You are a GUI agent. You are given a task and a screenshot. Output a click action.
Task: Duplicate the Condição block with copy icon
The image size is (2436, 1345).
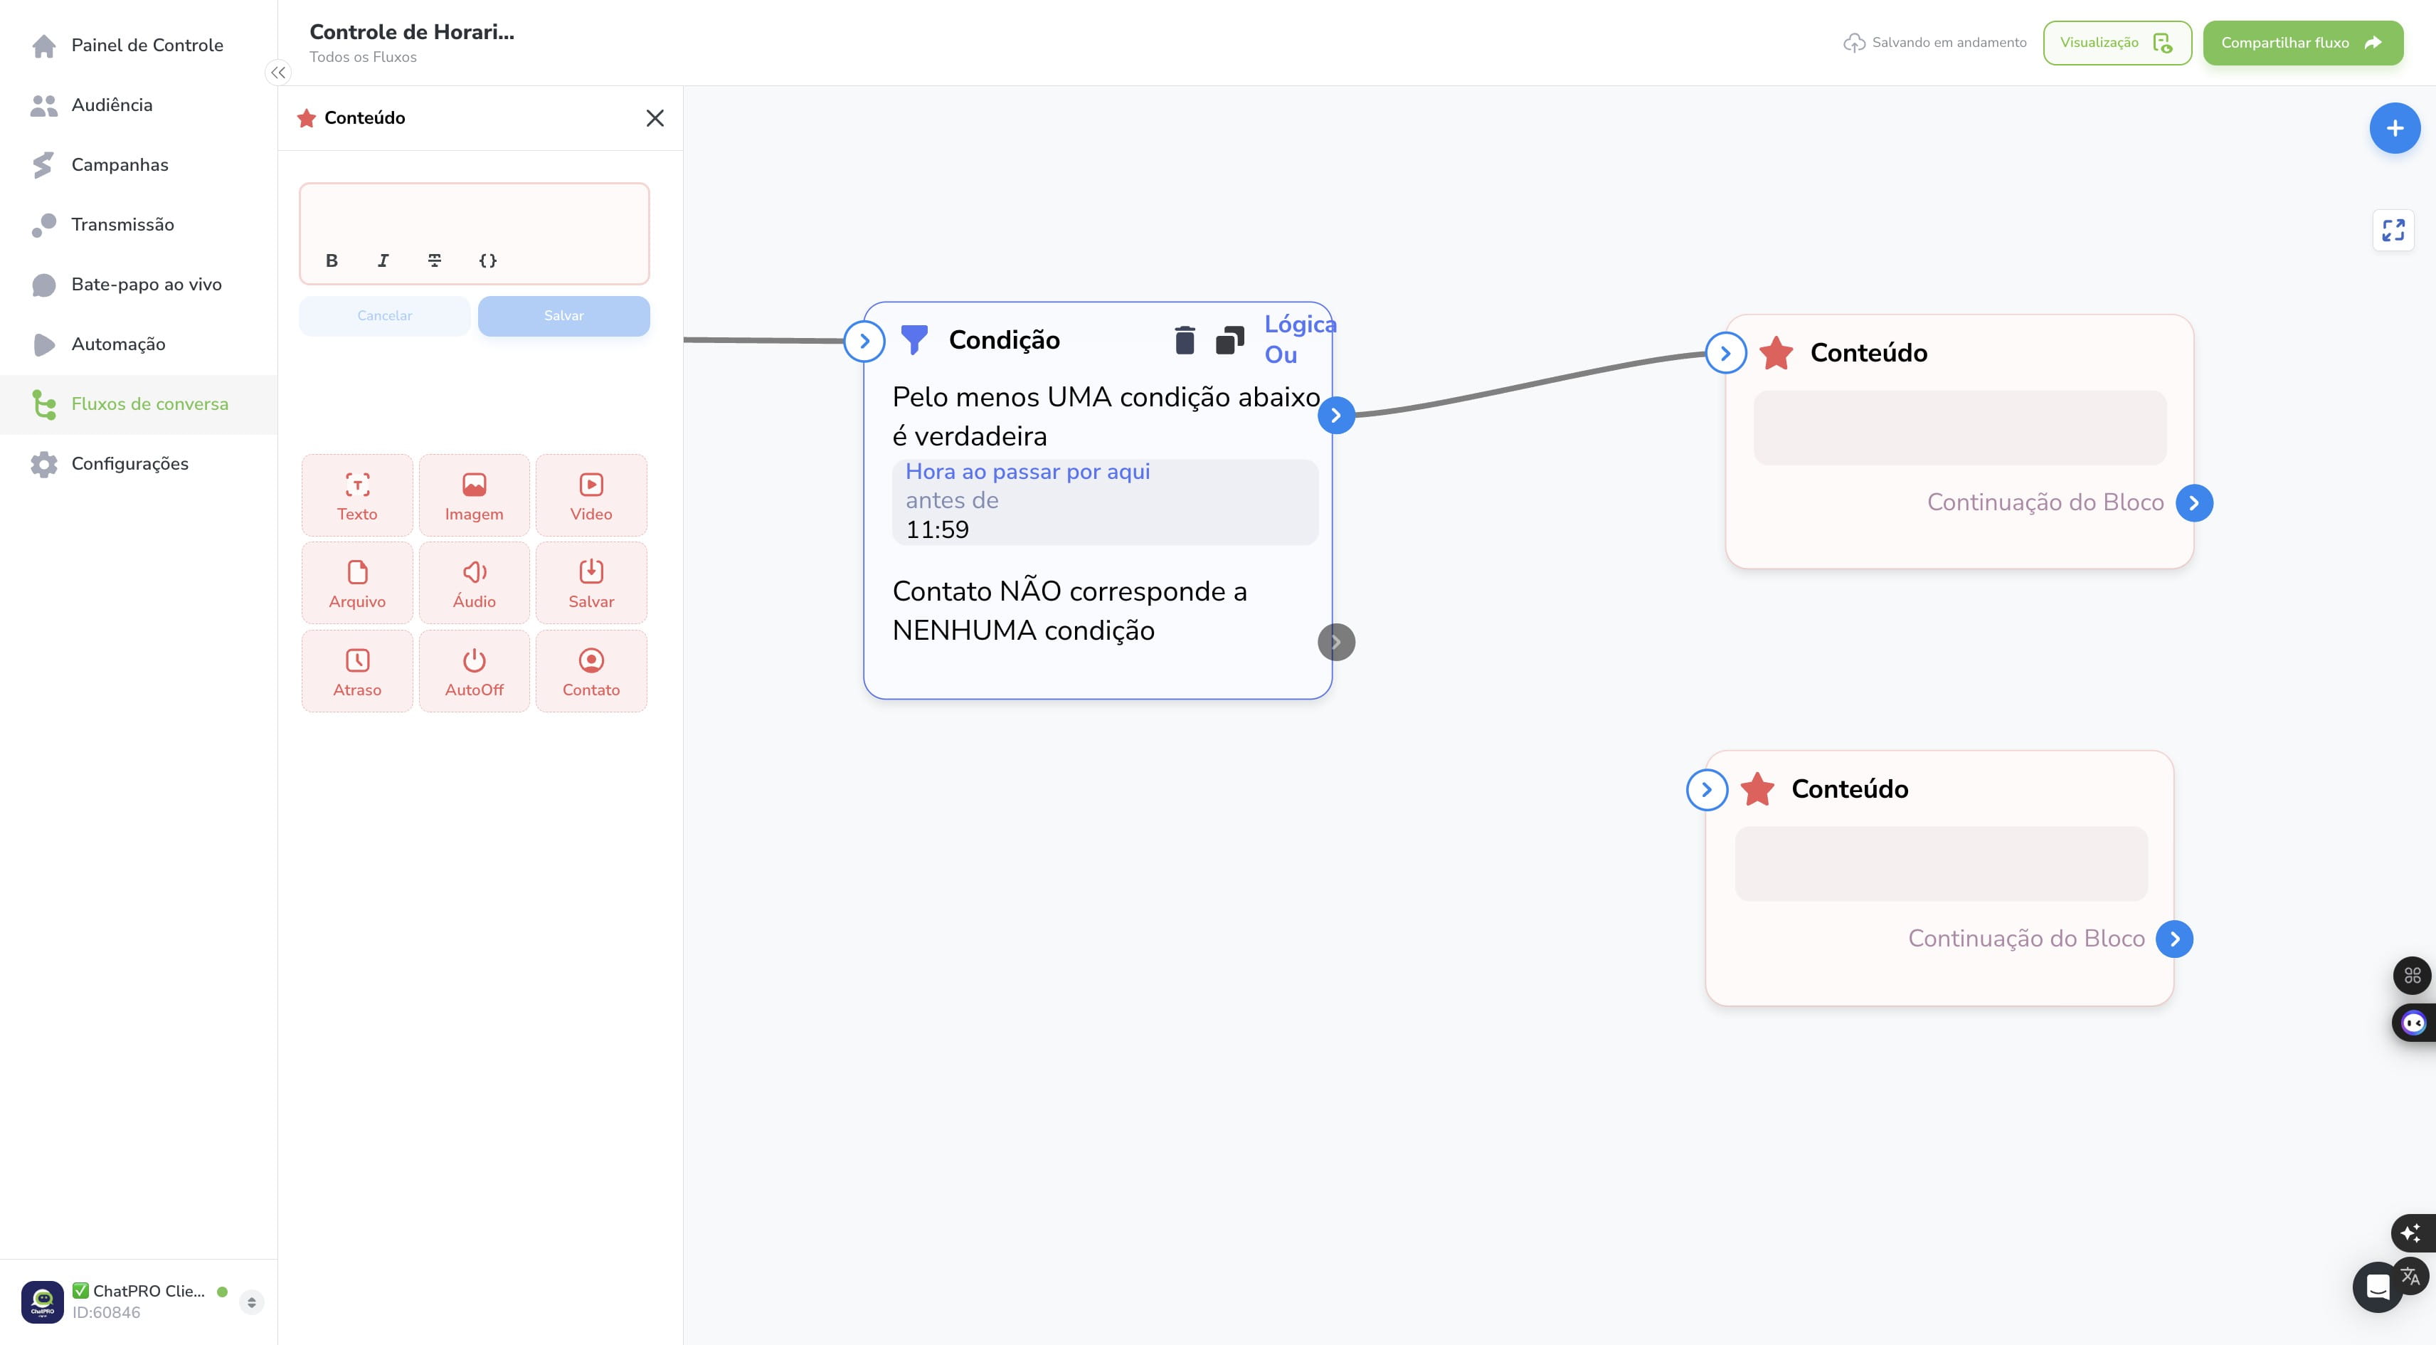pyautogui.click(x=1229, y=339)
